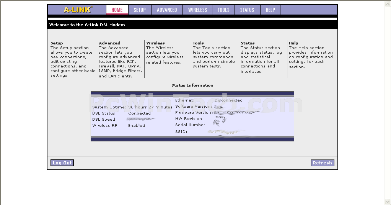Click the Log Out button

click(x=62, y=163)
